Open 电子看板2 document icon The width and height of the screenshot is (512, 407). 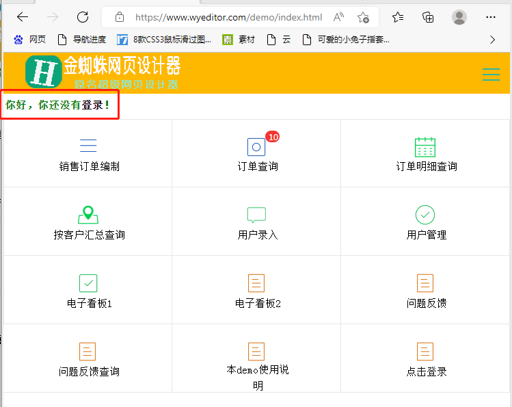point(256,283)
